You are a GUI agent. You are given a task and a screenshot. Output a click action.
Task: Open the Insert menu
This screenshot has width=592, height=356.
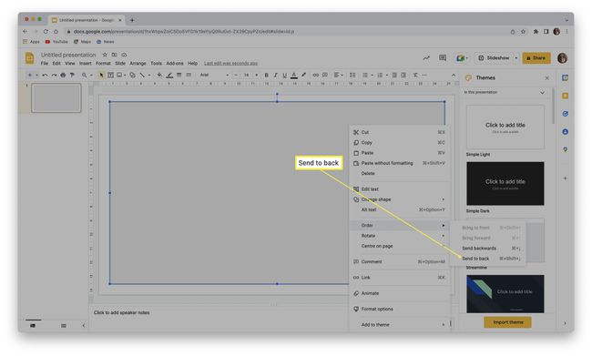point(85,64)
